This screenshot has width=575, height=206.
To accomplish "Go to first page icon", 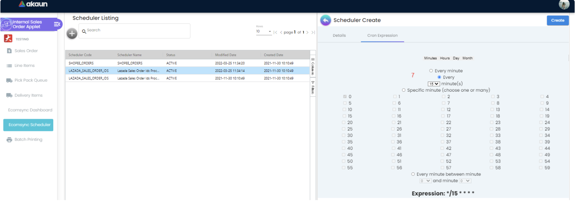I will coord(275,32).
